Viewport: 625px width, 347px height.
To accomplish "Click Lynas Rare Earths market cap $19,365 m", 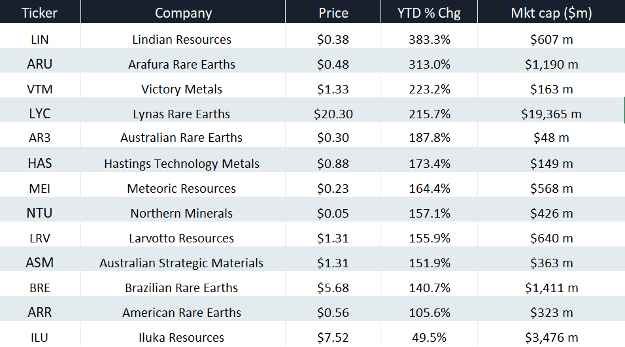I will click(551, 114).
